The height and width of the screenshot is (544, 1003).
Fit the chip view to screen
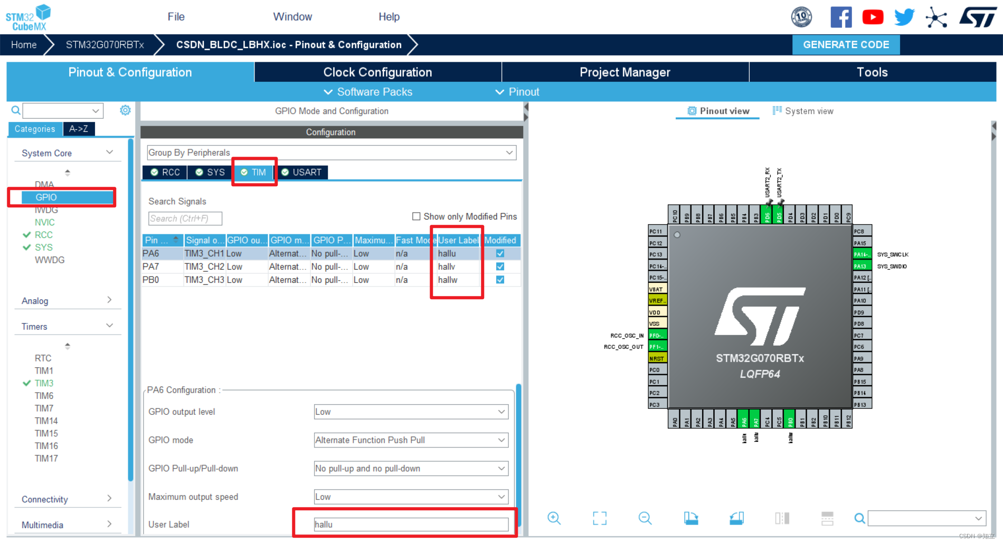[x=600, y=518]
